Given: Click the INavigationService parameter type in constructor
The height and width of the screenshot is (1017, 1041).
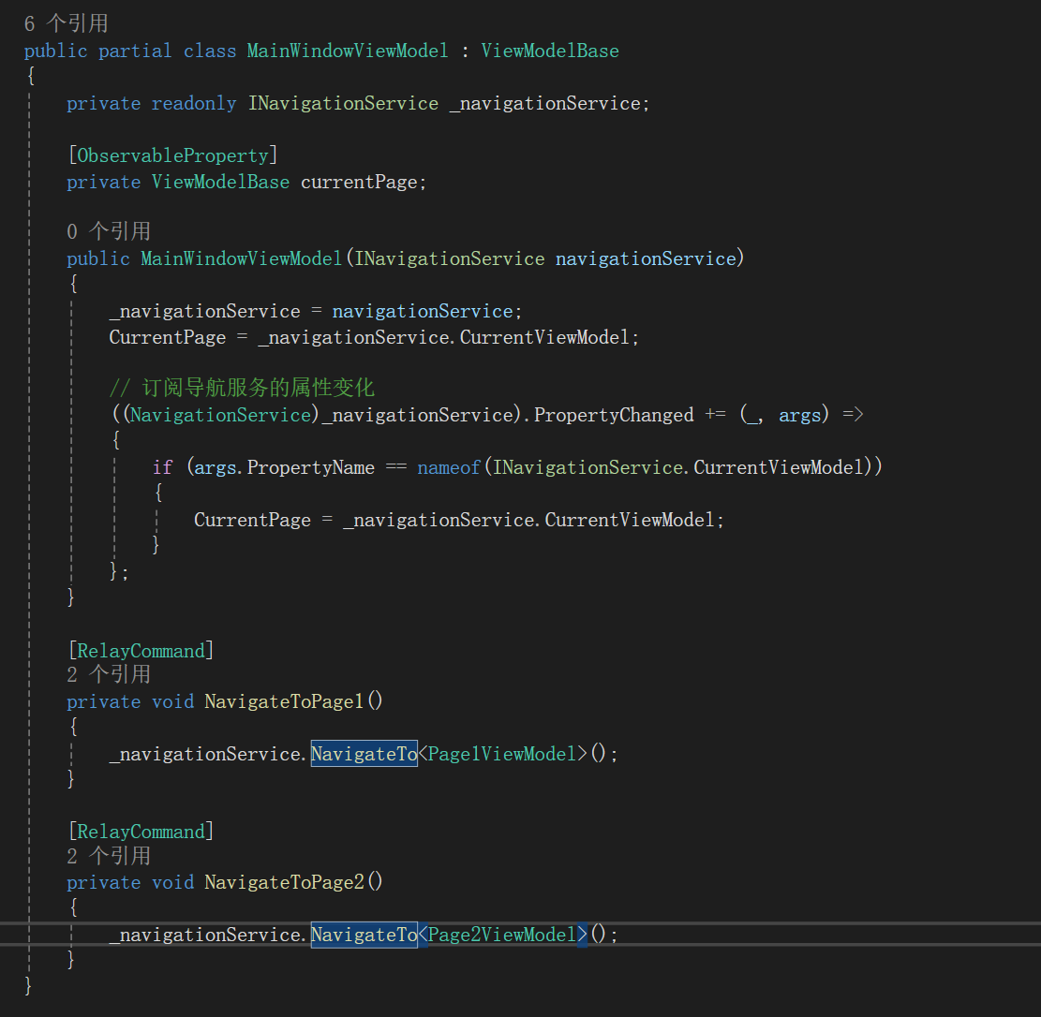Looking at the screenshot, I should click(x=450, y=258).
